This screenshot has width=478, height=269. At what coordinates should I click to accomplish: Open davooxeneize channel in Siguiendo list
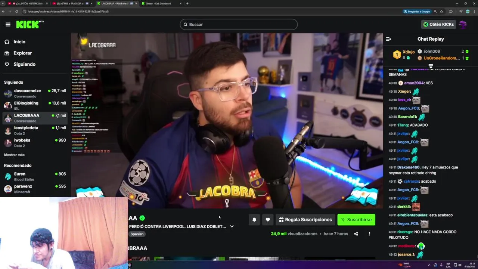point(35,93)
